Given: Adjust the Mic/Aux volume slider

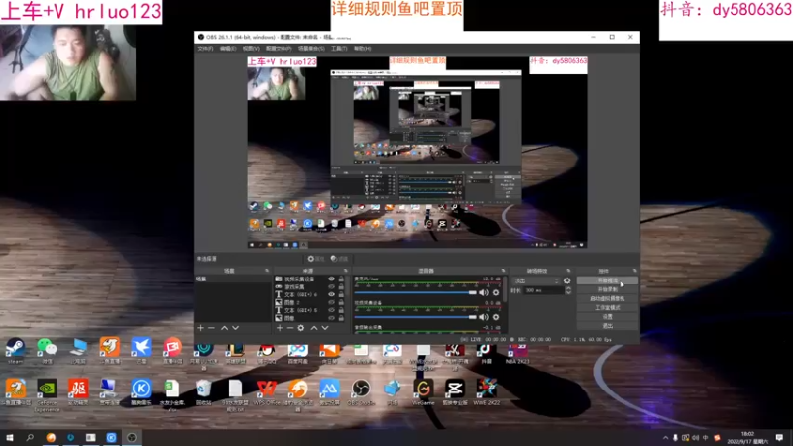Looking at the screenshot, I should pyautogui.click(x=415, y=292).
